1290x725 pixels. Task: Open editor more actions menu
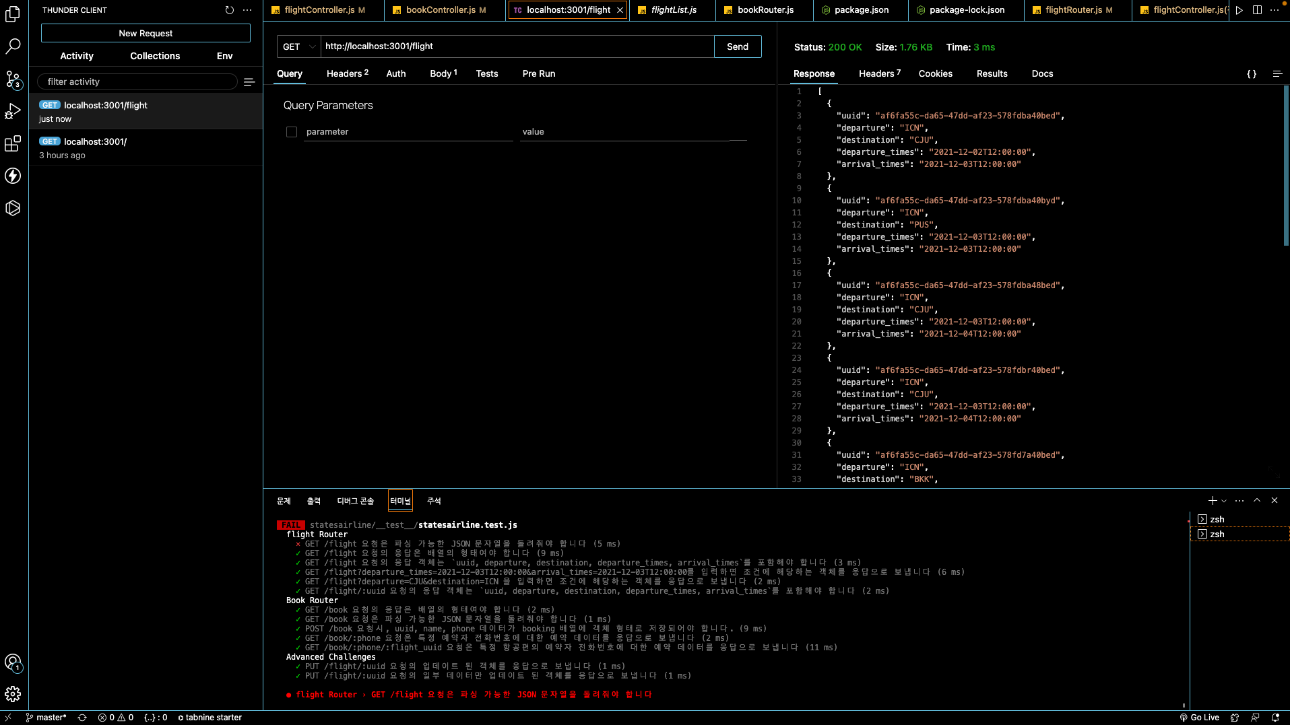coord(1275,10)
